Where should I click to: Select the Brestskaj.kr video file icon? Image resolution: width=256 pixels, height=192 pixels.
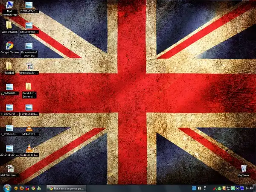pos(29,67)
